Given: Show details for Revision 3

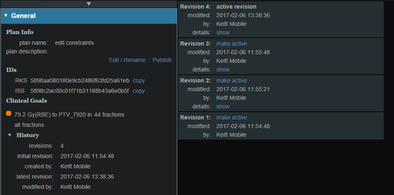Looking at the screenshot, I should [223, 70].
